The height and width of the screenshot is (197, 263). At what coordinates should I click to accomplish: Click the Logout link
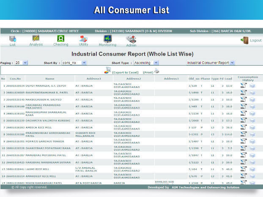pyautogui.click(x=255, y=40)
